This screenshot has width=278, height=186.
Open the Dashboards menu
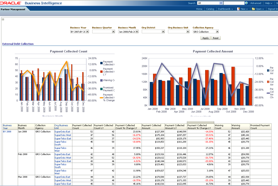tap(225, 9)
